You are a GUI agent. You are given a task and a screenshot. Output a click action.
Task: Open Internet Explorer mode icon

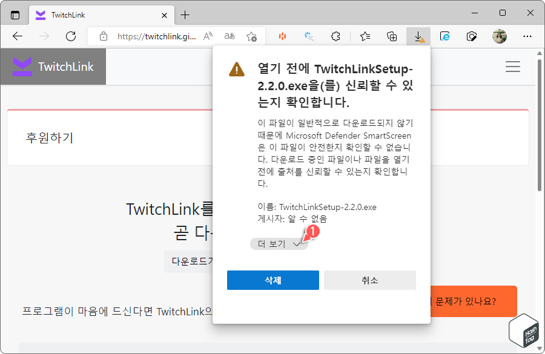click(x=444, y=36)
